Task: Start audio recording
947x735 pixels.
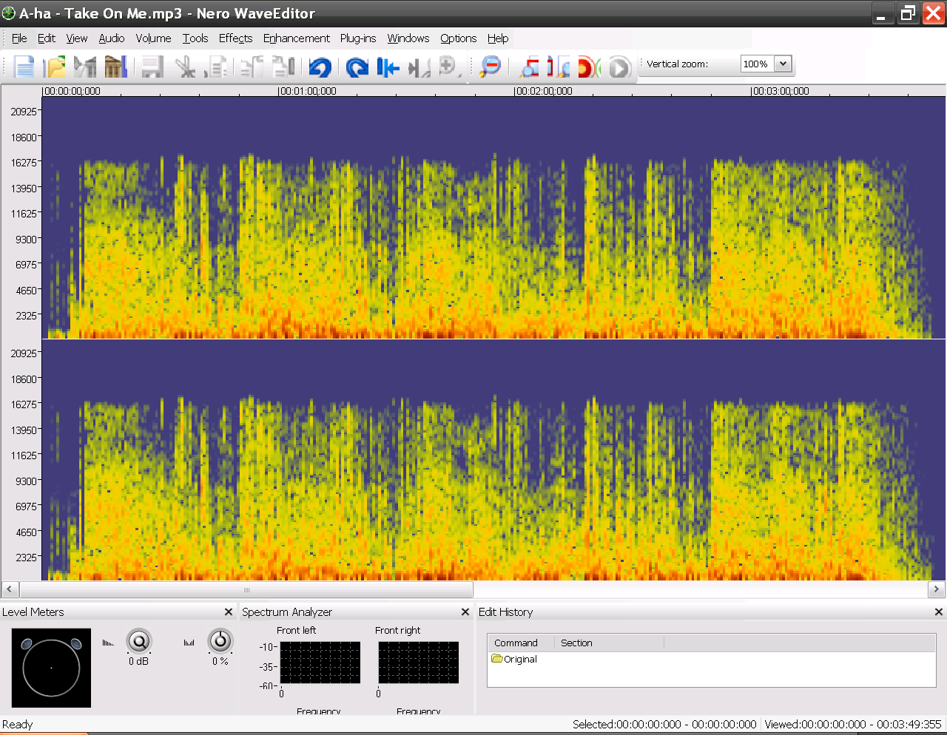Action: [585, 67]
